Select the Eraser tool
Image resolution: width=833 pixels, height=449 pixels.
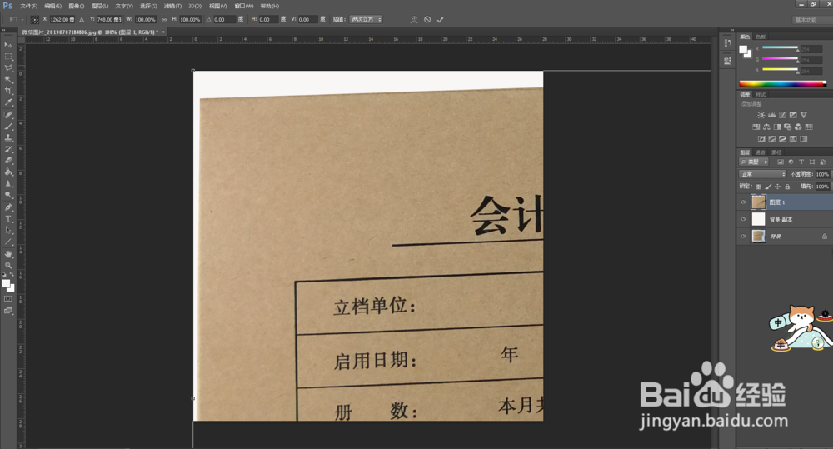[x=8, y=161]
